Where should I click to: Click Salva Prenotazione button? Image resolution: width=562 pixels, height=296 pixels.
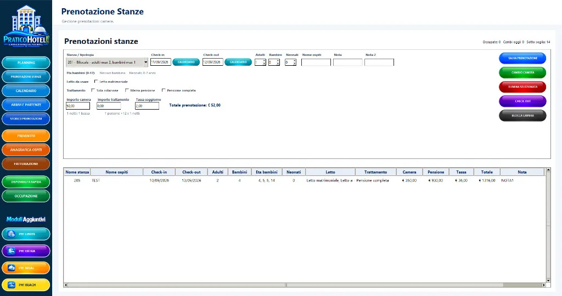pyautogui.click(x=522, y=58)
